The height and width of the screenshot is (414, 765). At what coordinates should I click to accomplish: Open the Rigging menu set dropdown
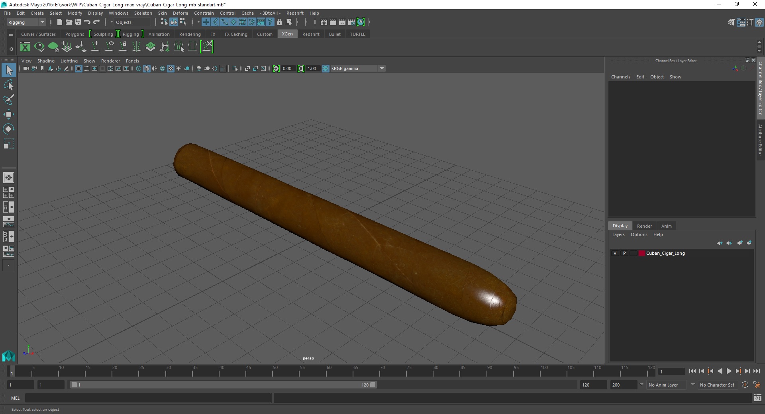26,22
